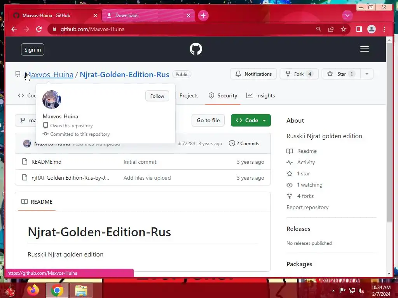Viewport: 398px width, 298px height.
Task: Star this repository
Action: [x=341, y=74]
